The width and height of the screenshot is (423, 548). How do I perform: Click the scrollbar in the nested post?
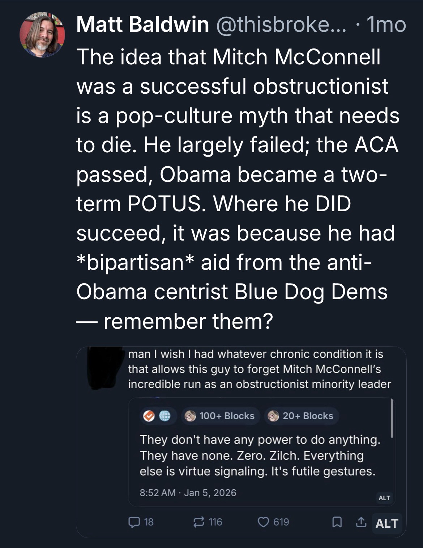(392, 420)
